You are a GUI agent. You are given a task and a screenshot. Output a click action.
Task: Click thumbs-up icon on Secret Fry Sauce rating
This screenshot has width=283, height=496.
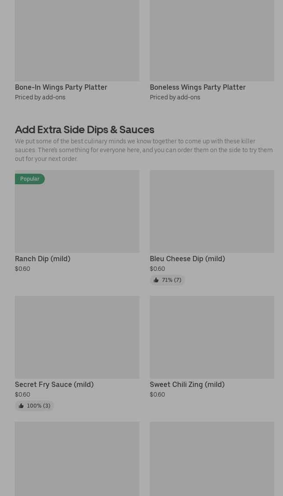(21, 406)
